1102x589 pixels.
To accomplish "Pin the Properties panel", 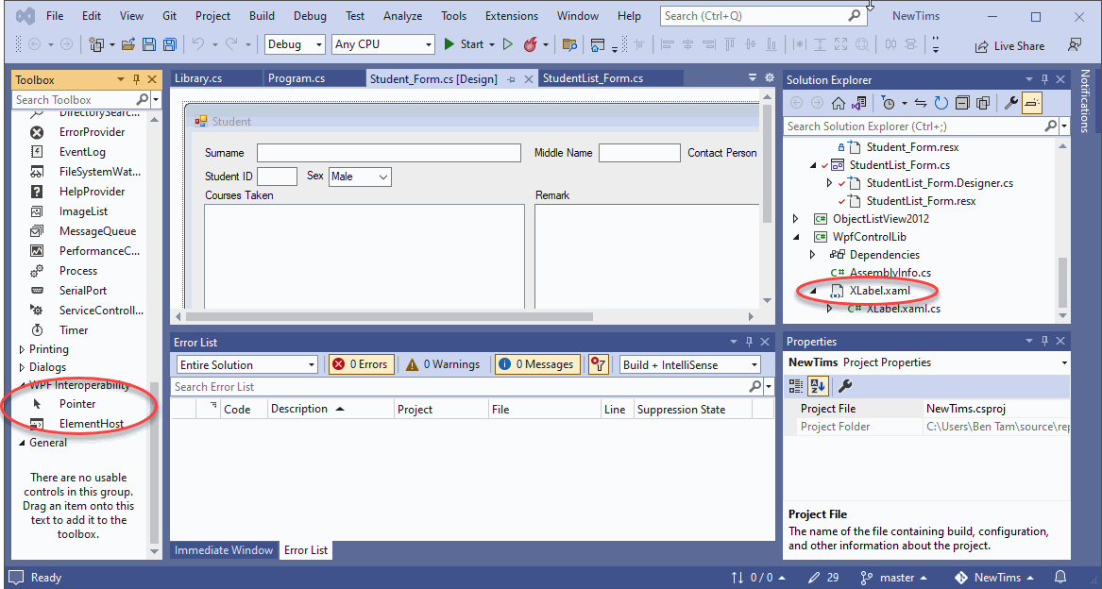I will tap(1044, 341).
